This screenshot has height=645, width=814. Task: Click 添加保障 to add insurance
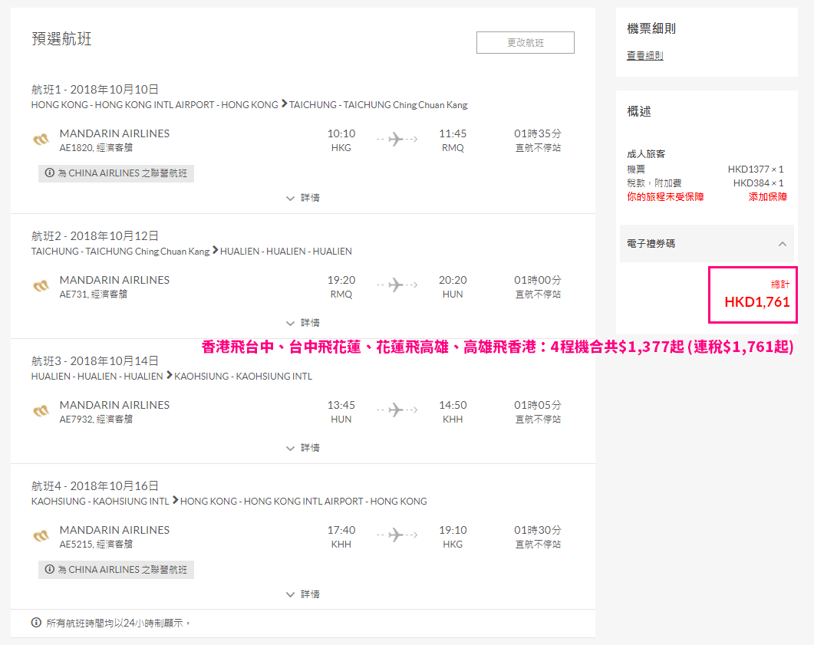pyautogui.click(x=768, y=196)
